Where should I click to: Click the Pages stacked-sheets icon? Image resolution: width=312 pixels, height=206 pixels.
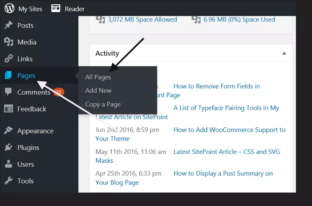(x=8, y=75)
